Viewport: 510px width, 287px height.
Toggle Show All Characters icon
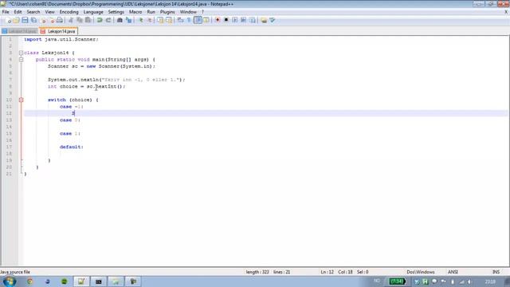(x=189, y=20)
